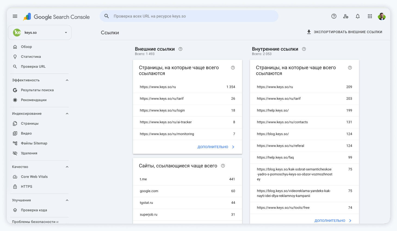Select tgstat.ru linking site row
Viewport: 397px width, 231px height.
[187, 203]
